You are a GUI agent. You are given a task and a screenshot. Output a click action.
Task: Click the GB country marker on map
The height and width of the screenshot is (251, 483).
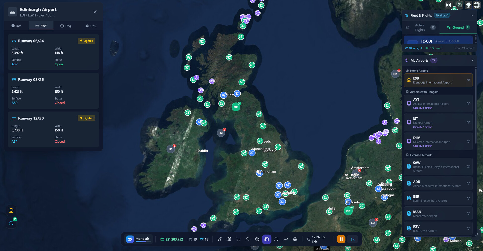point(236,107)
